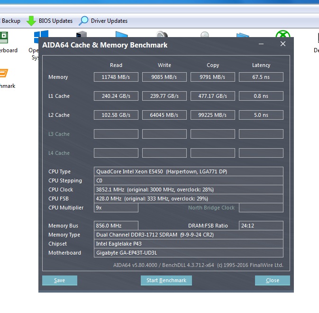Click the Copy column header
The height and width of the screenshot is (313, 319).
click(x=213, y=65)
